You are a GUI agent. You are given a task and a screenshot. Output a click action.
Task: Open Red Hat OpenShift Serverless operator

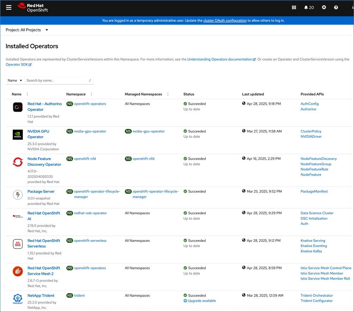tap(44, 243)
